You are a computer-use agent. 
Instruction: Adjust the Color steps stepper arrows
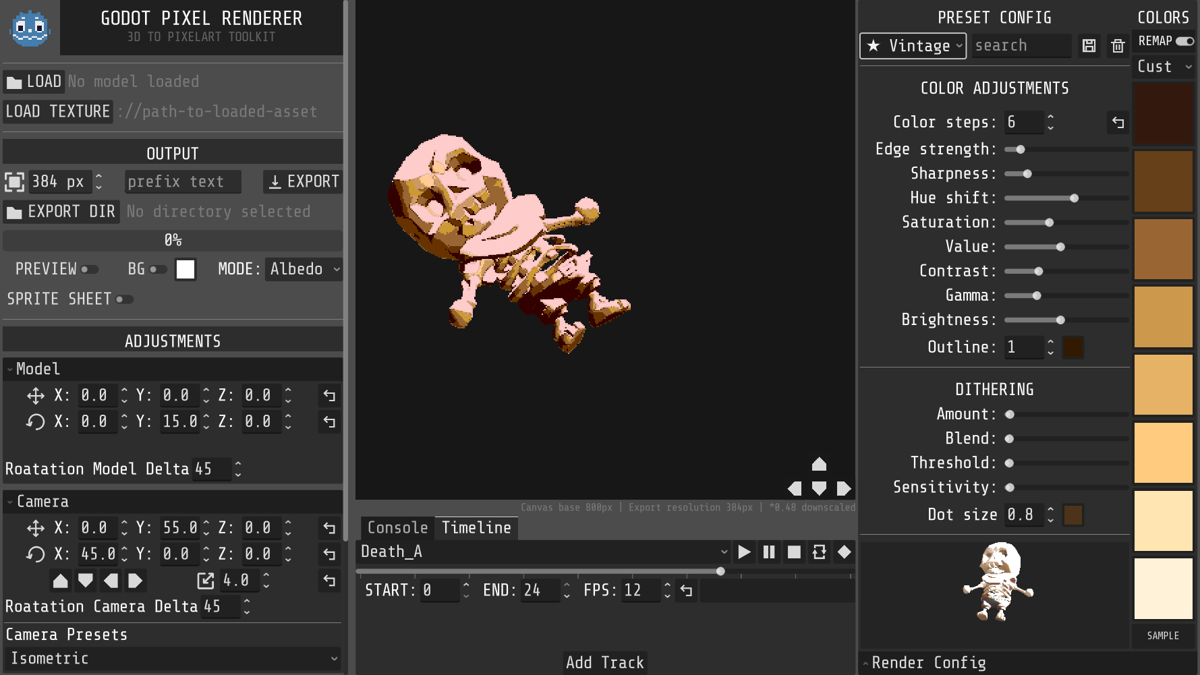[1050, 122]
